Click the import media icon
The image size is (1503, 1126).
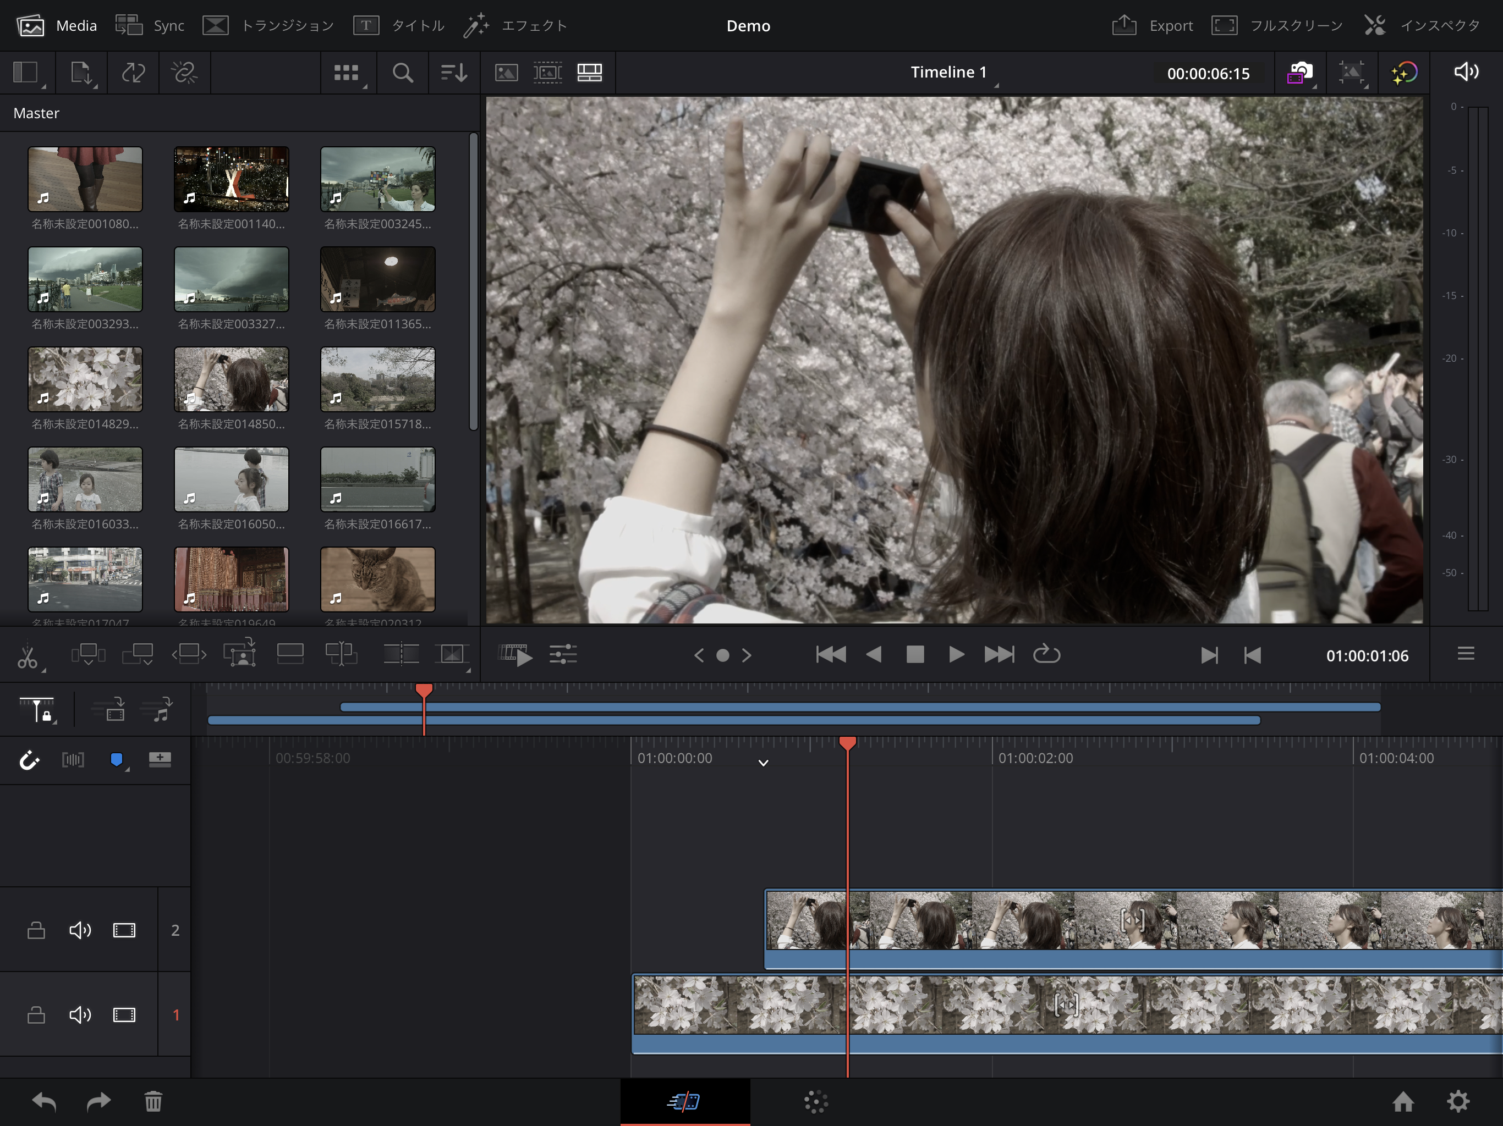(x=82, y=73)
